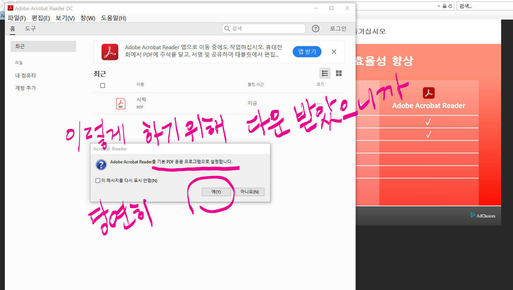
Task: Open the 파일(F) menu
Action: click(17, 18)
